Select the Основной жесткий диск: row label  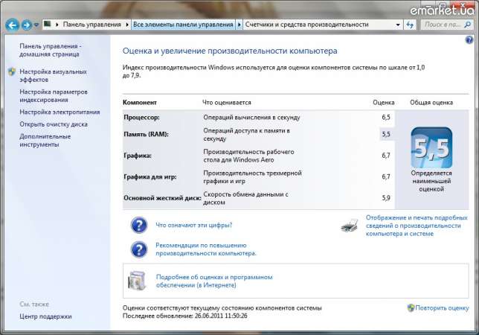pyautogui.click(x=162, y=198)
